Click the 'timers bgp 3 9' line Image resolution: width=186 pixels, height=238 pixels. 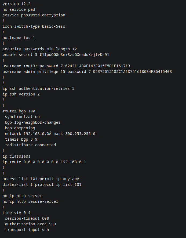[21, 139]
